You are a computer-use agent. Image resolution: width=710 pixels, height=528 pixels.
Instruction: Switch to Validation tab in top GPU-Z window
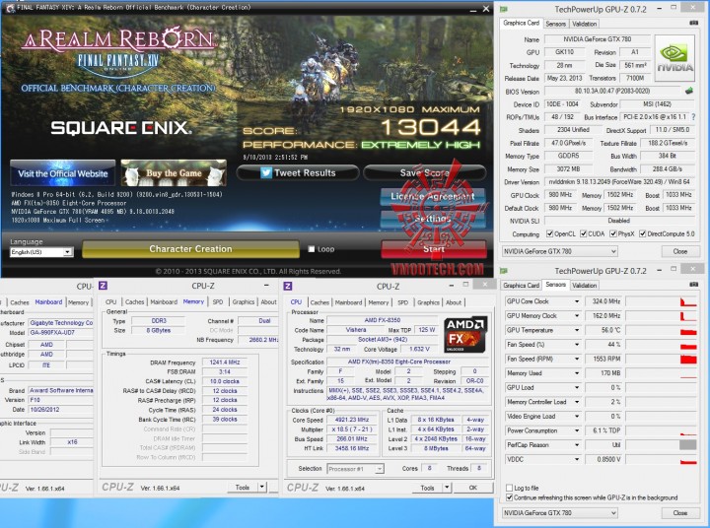pos(584,24)
